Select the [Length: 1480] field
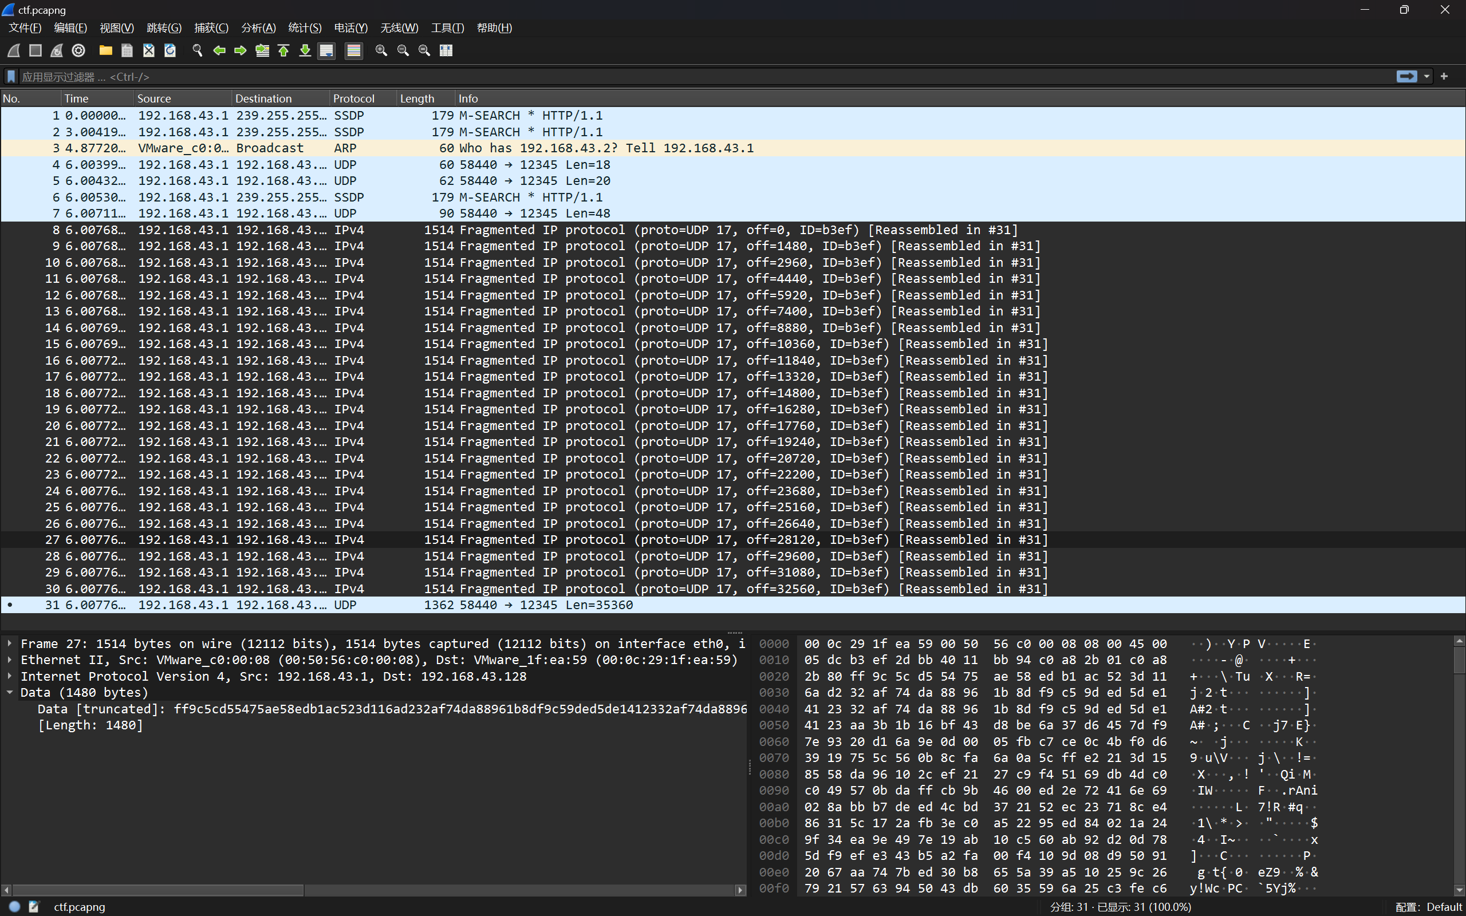Image resolution: width=1466 pixels, height=916 pixels. (90, 725)
